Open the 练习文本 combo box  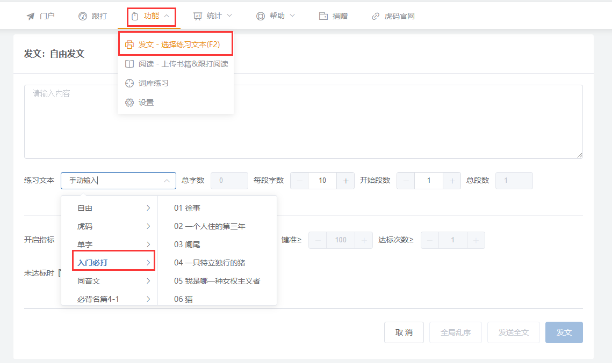[x=118, y=181]
